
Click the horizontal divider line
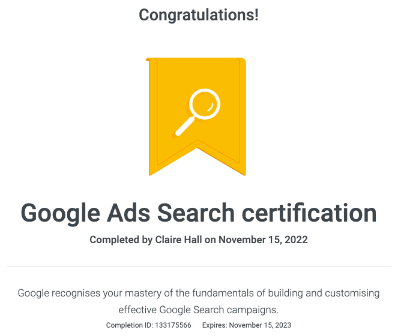pyautogui.click(x=199, y=266)
